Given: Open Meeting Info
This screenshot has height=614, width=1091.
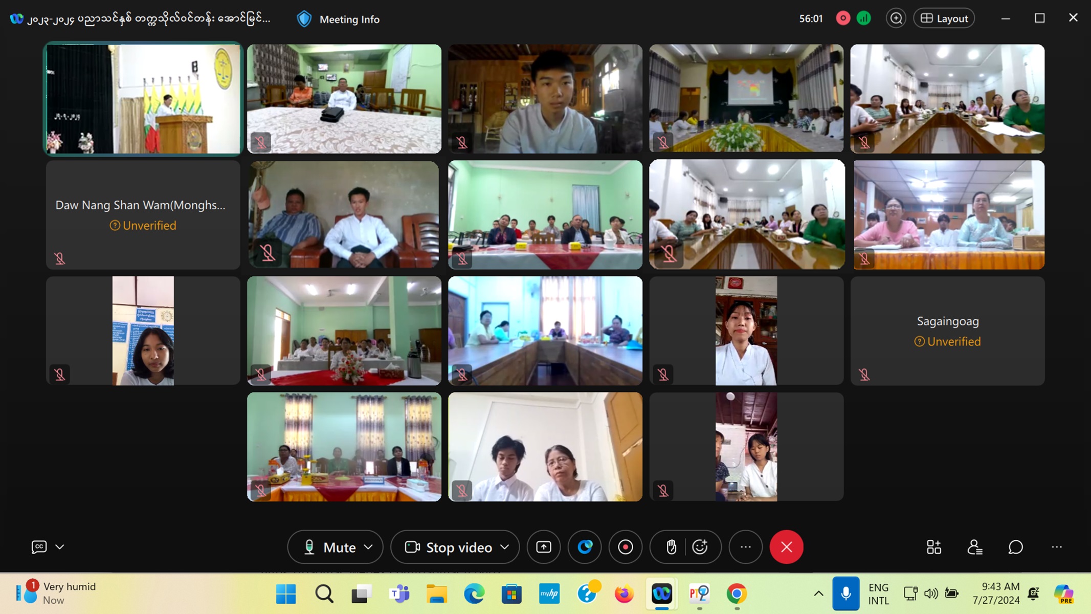Looking at the screenshot, I should pos(339,19).
